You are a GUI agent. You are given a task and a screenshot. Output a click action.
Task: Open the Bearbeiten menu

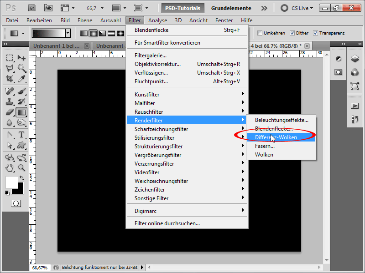39,20
